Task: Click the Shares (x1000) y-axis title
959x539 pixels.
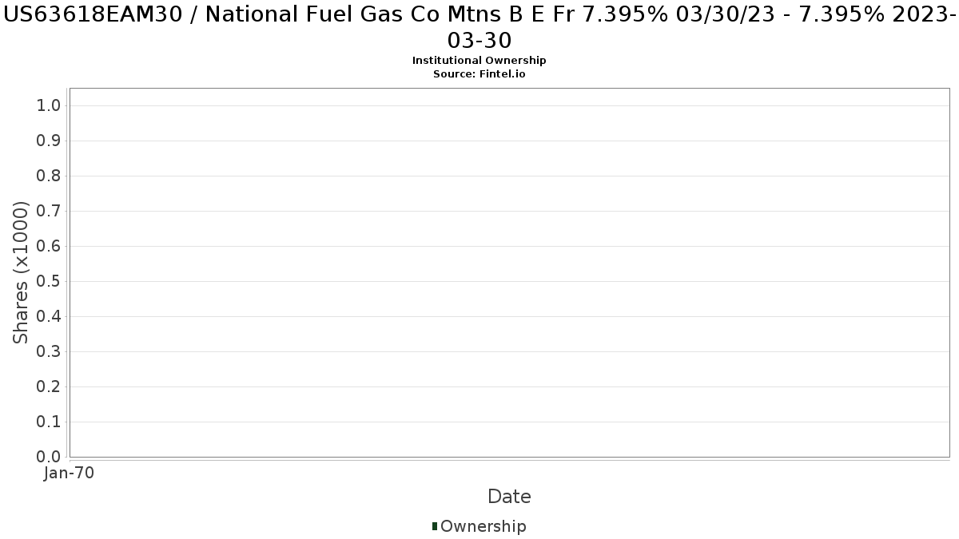Action: pyautogui.click(x=22, y=272)
